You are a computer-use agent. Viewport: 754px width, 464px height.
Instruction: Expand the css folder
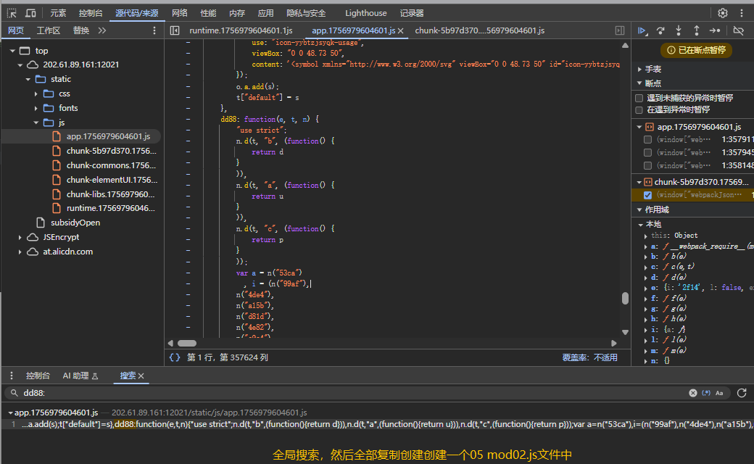coord(36,94)
